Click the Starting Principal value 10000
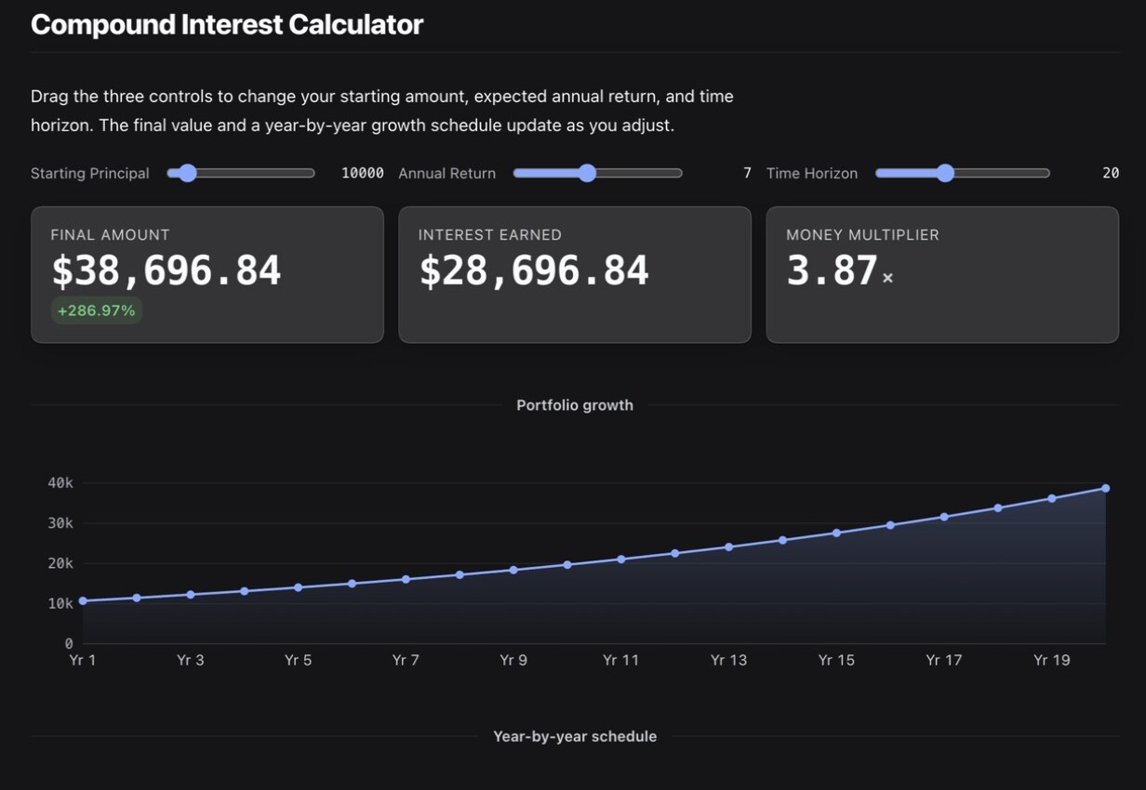Viewport: 1146px width, 790px height. point(363,173)
